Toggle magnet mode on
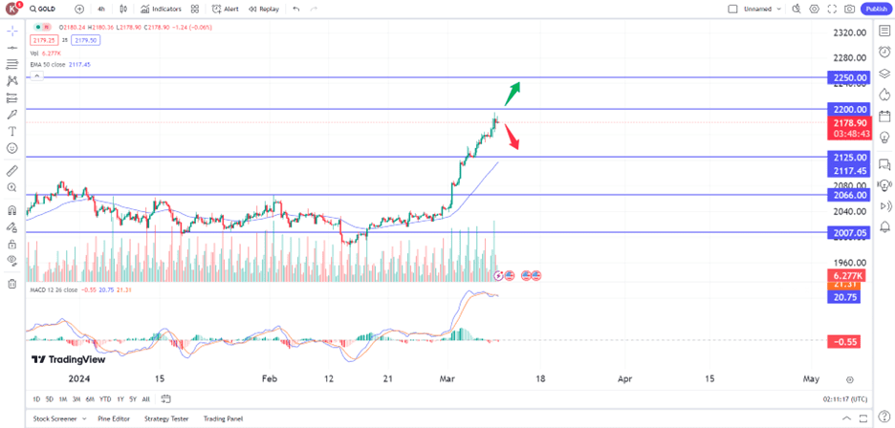Screen dimensions: 895x428 click(x=12, y=210)
